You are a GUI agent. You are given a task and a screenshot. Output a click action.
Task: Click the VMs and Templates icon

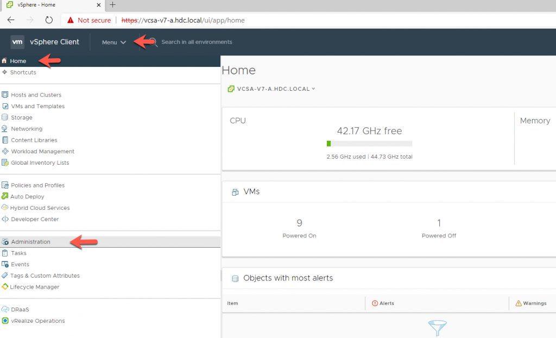tap(5, 106)
